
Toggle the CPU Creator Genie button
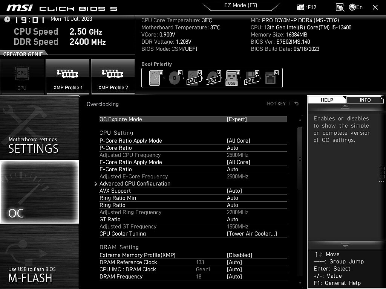coord(22,76)
